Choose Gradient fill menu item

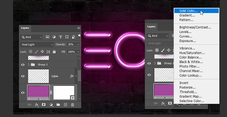coord(197,15)
